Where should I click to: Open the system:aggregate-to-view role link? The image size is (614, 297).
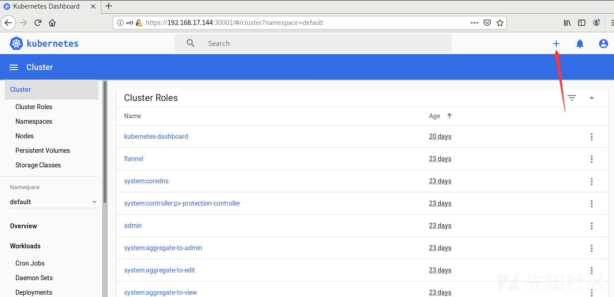(160, 292)
